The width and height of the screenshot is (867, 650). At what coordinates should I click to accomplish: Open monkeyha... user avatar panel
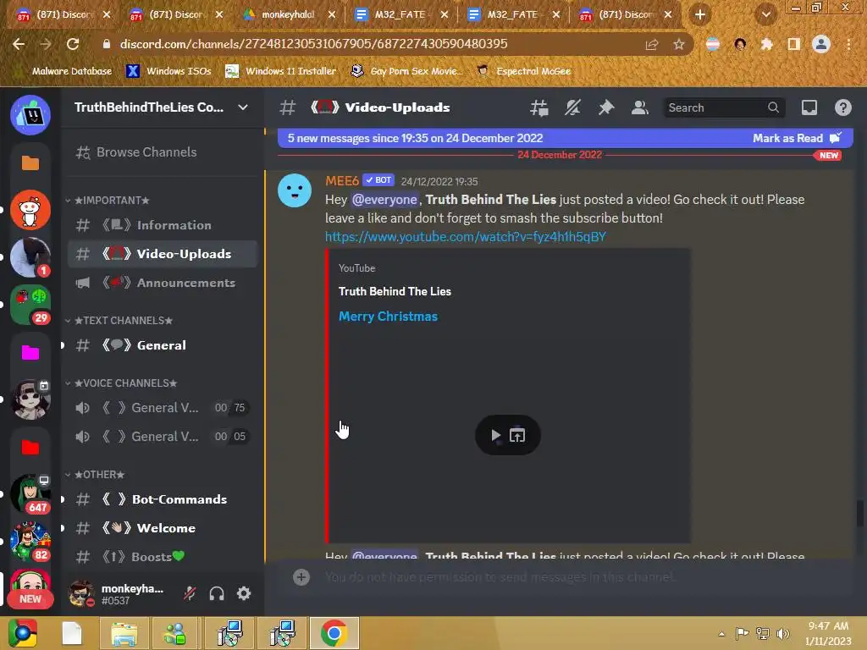[x=81, y=593]
